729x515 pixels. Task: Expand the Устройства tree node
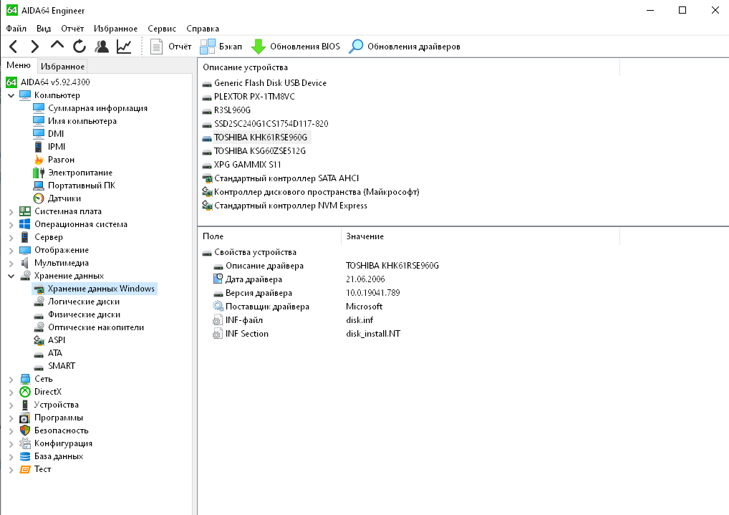tap(11, 405)
